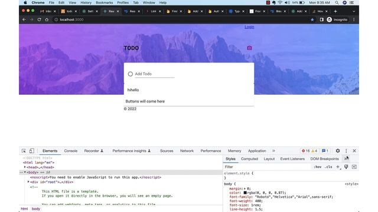This screenshot has height=212, width=378.
Task: Open the tab search dropdown arrow
Action: point(354,11)
